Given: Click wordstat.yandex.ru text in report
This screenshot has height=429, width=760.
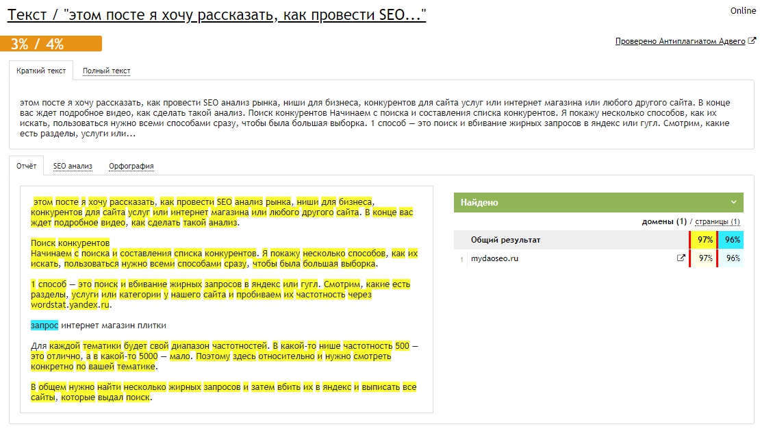Looking at the screenshot, I should [71, 305].
